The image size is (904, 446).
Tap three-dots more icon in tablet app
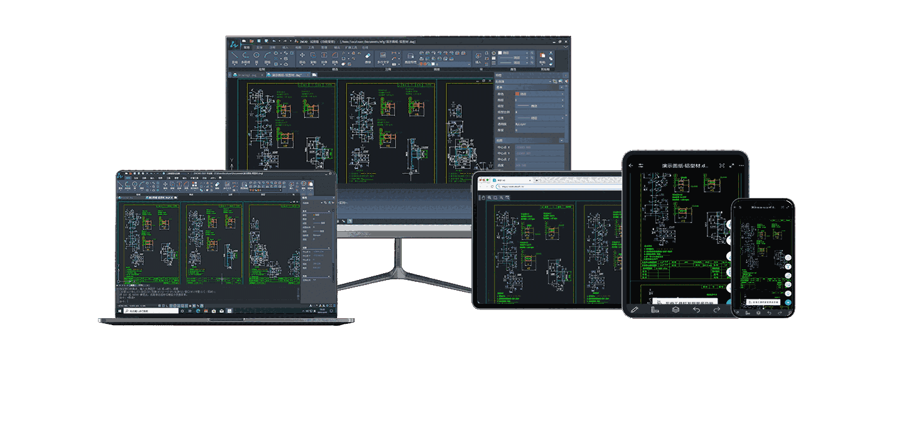coord(741,165)
